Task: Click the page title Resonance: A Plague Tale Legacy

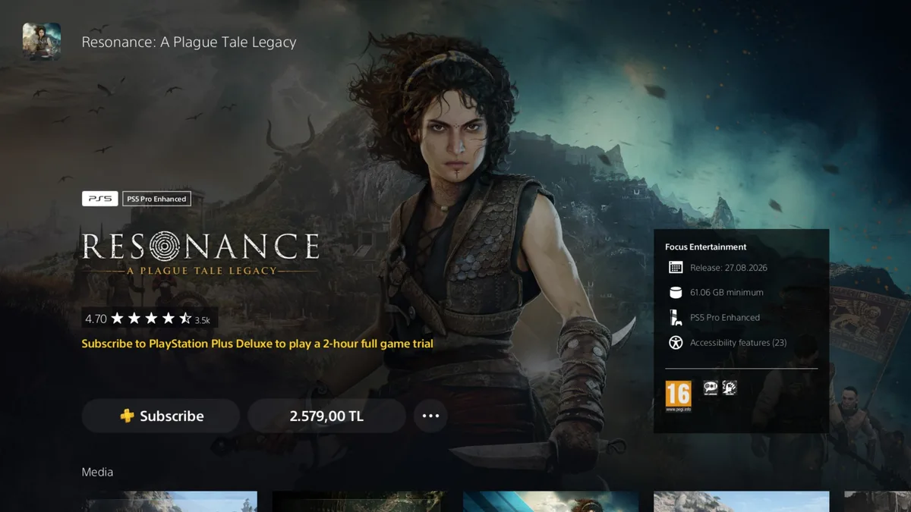Action: pos(189,42)
